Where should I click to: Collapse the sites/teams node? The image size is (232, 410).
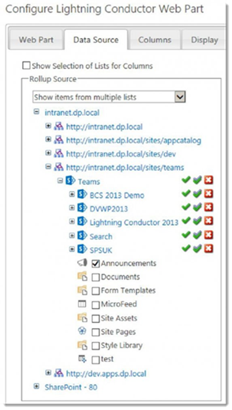tap(48, 166)
